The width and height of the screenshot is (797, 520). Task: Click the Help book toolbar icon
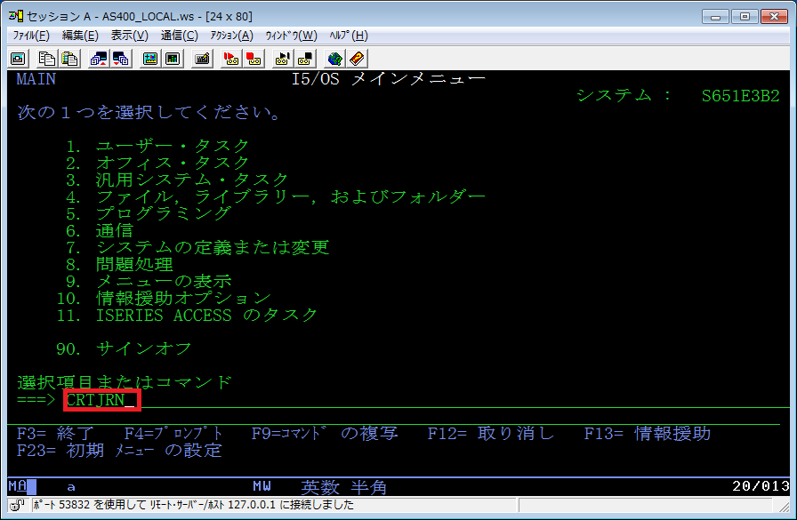[x=357, y=59]
